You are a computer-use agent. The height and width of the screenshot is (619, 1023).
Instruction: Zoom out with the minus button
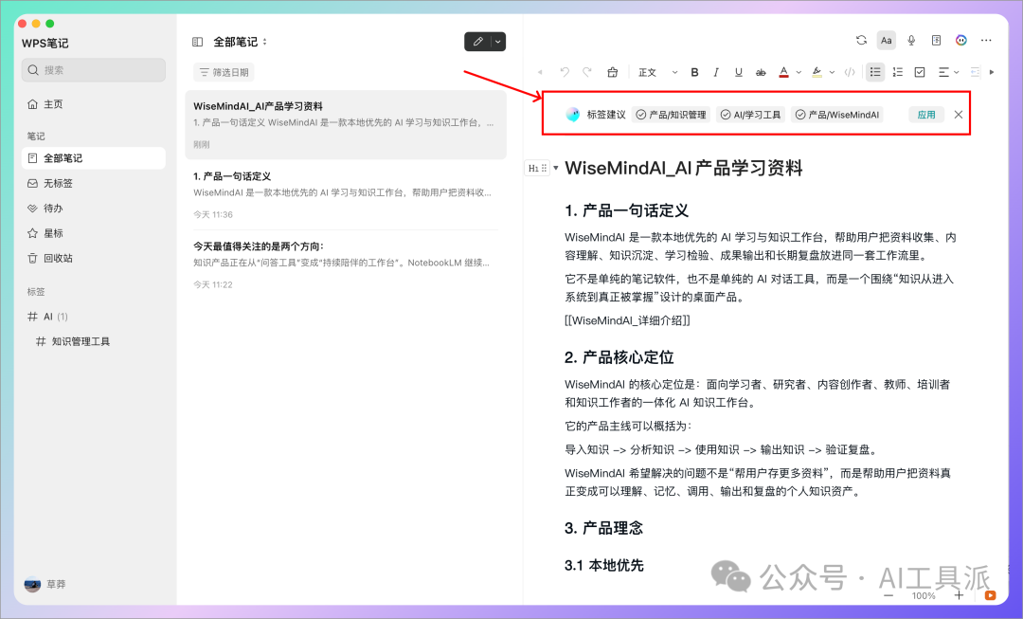888,595
